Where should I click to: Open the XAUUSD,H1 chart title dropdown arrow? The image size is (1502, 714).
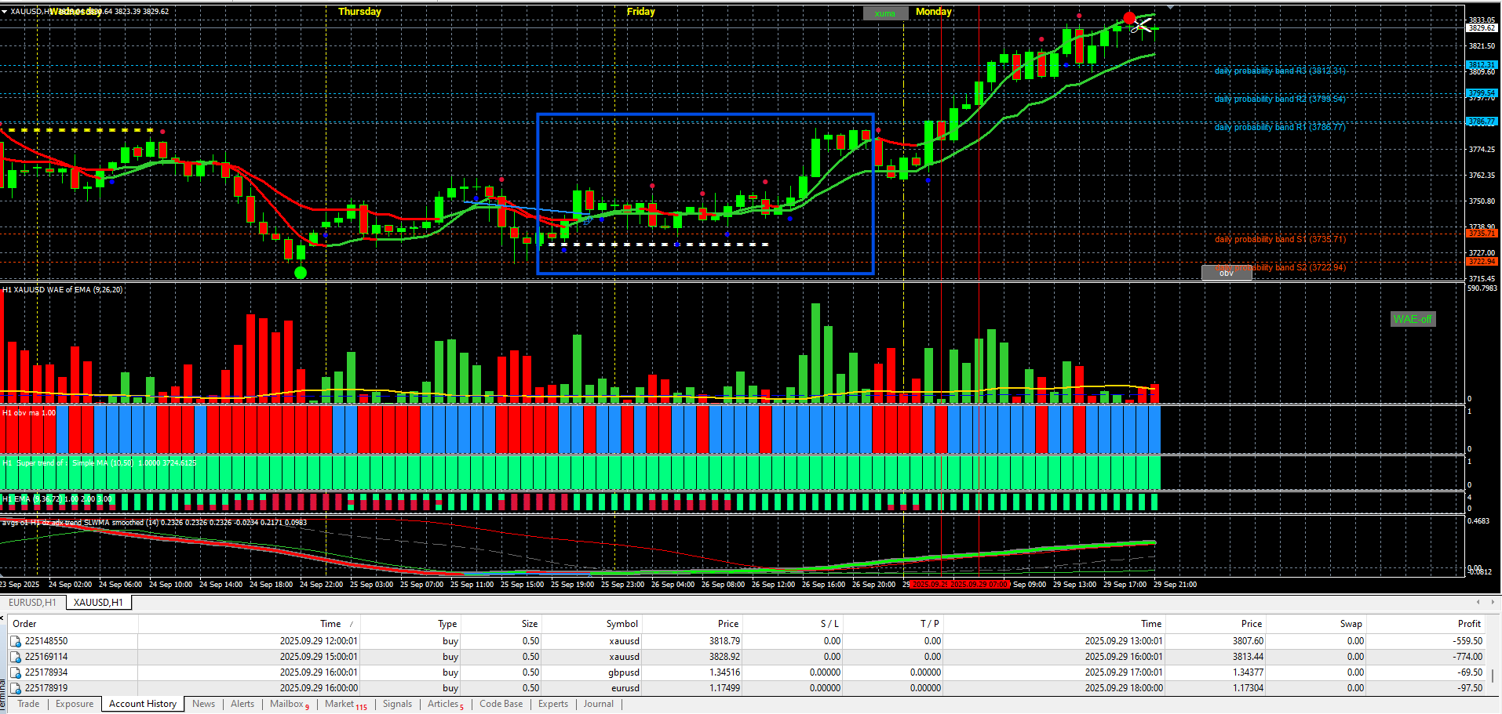[x=4, y=12]
